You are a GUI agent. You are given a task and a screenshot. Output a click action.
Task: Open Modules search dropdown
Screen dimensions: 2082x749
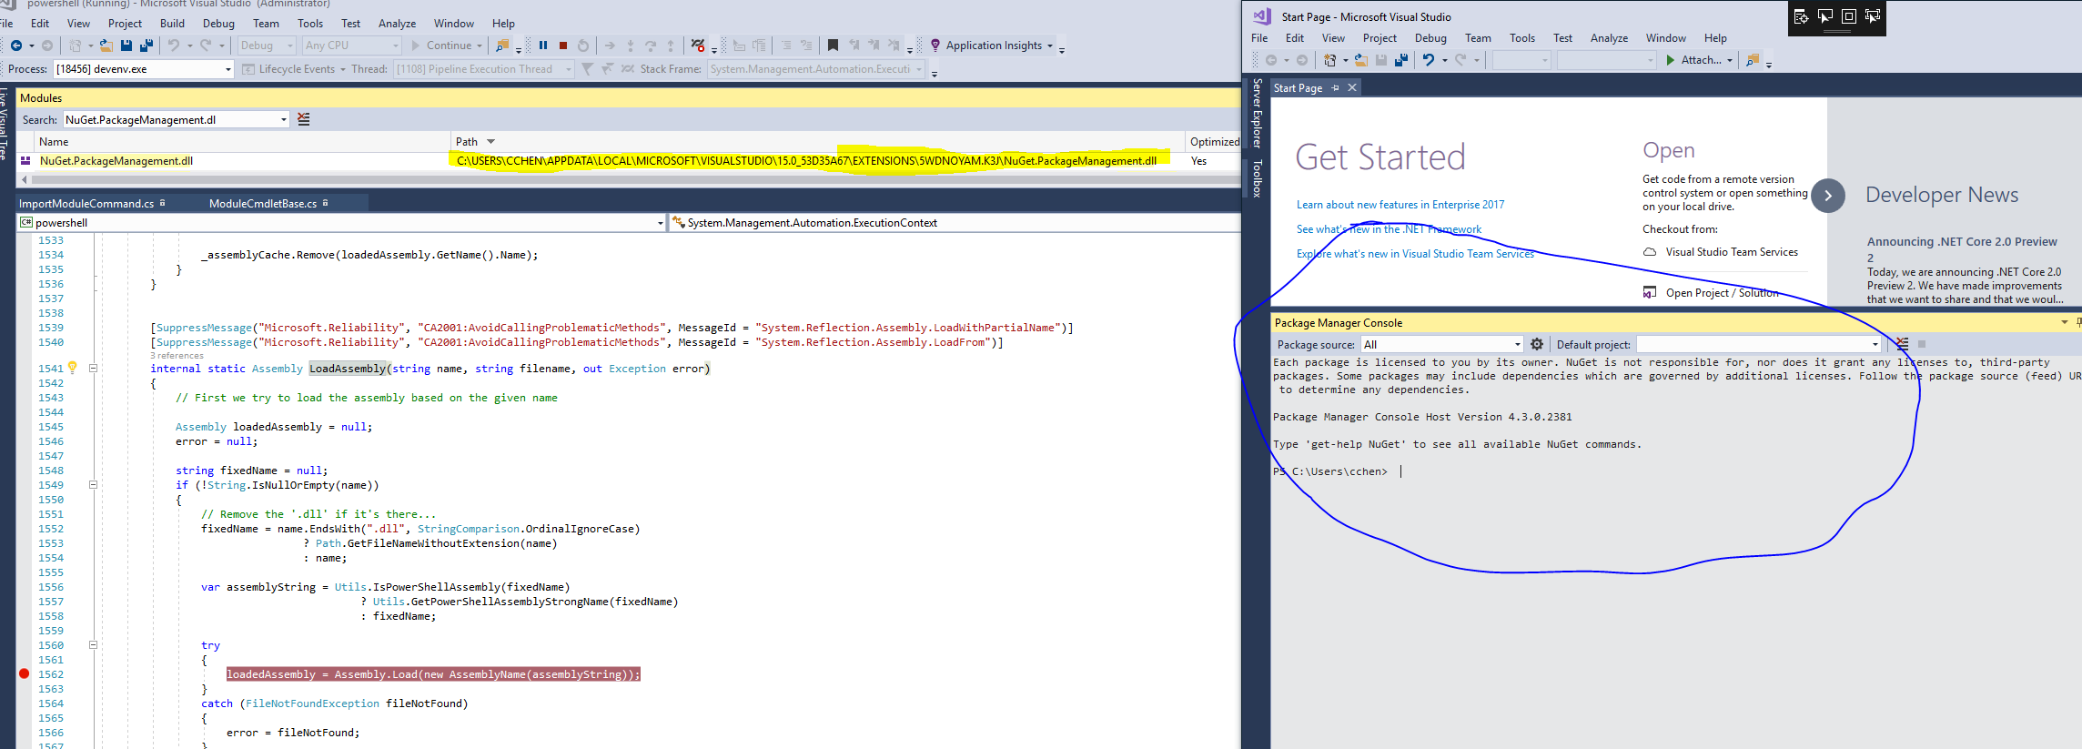(x=284, y=119)
